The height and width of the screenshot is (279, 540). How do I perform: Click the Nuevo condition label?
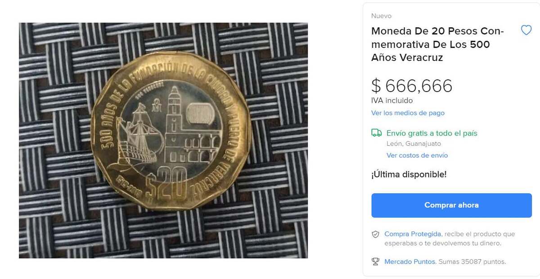pyautogui.click(x=381, y=16)
